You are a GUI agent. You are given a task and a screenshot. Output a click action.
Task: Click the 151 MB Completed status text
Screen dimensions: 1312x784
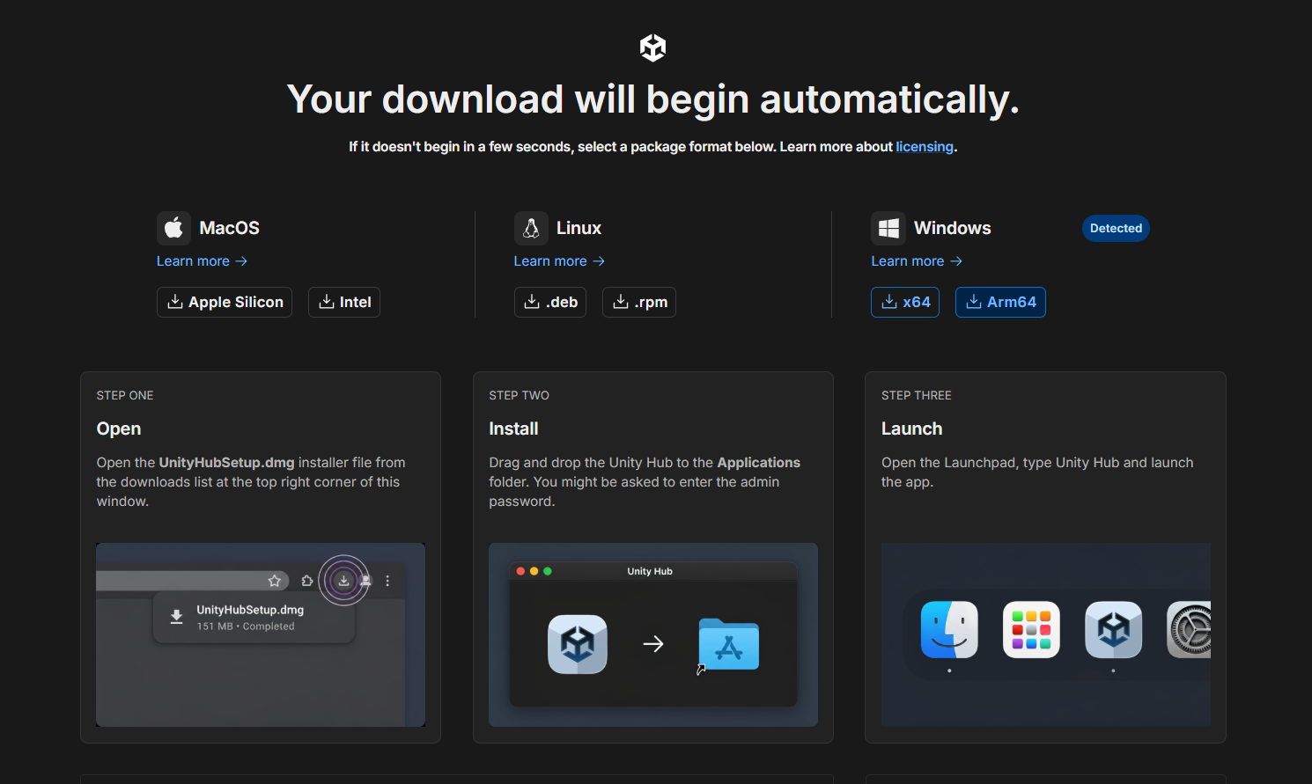[246, 626]
